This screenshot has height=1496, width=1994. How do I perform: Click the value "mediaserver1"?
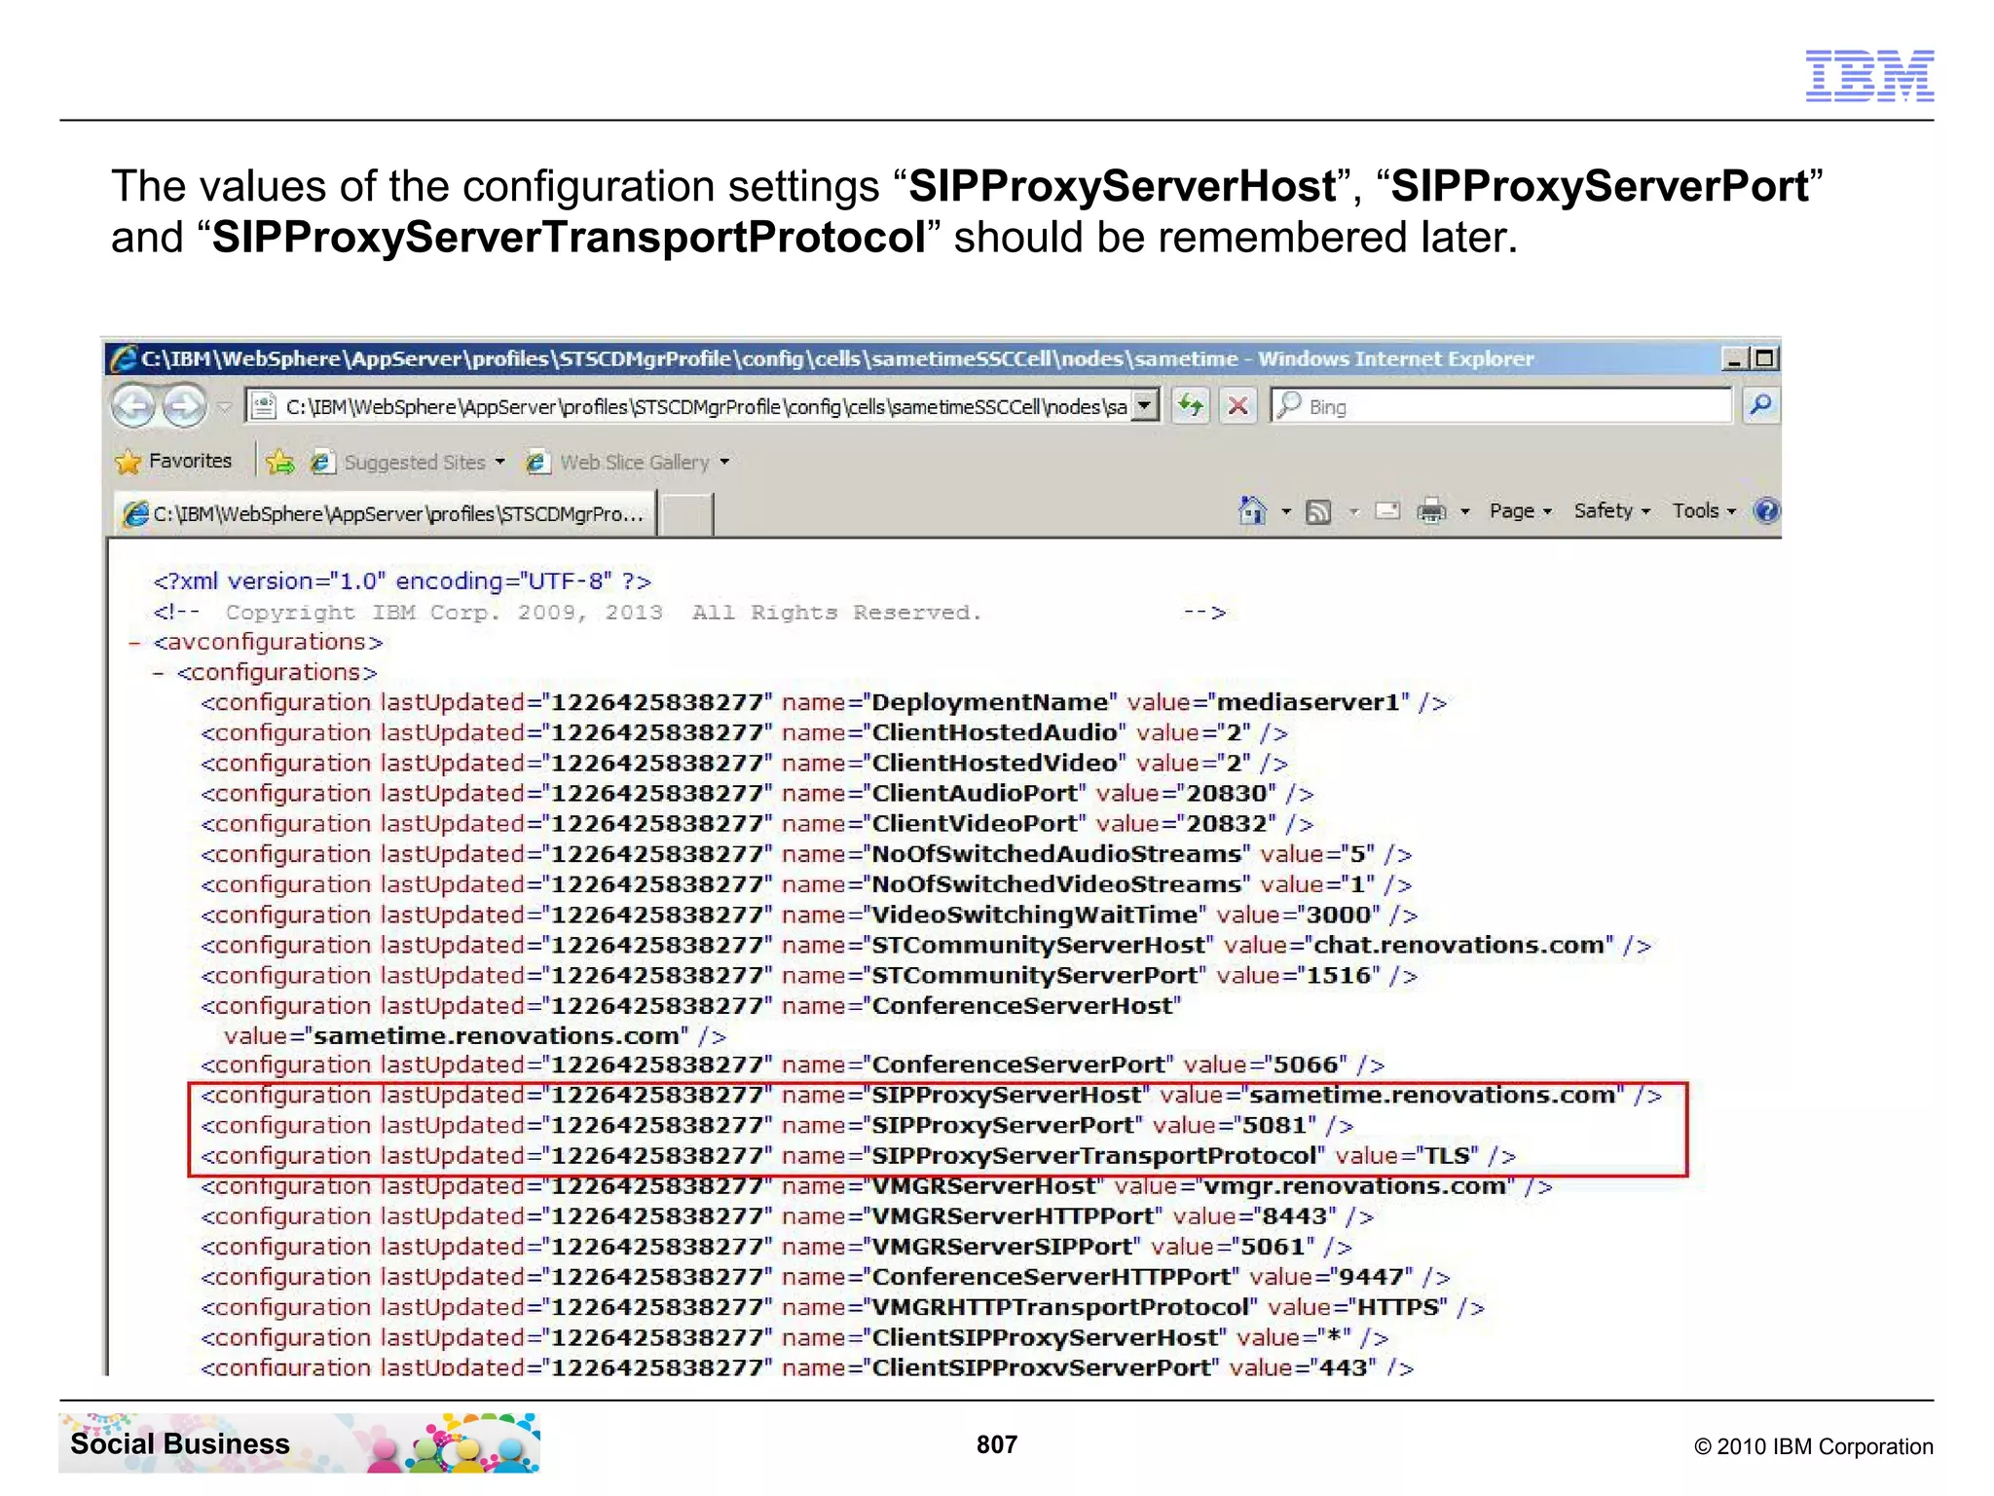point(1308,703)
